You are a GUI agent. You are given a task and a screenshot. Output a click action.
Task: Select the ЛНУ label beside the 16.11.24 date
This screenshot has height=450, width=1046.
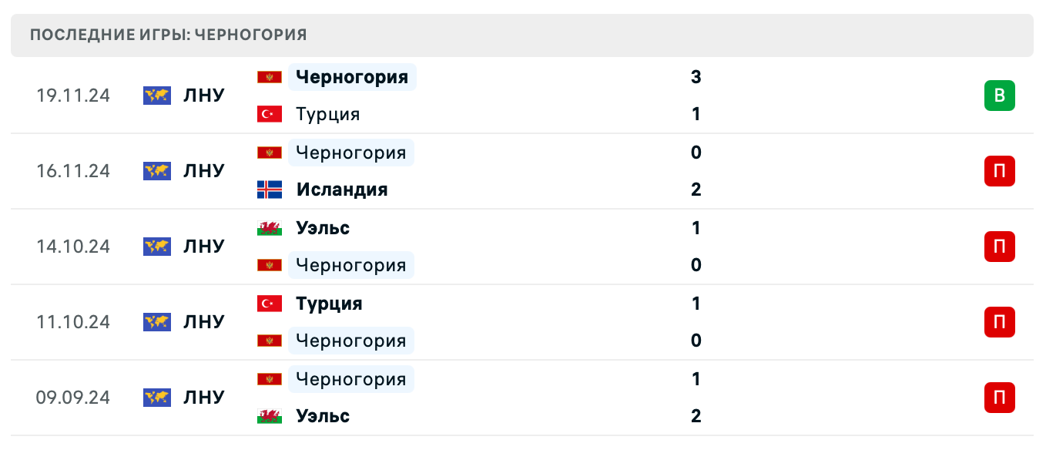203,171
